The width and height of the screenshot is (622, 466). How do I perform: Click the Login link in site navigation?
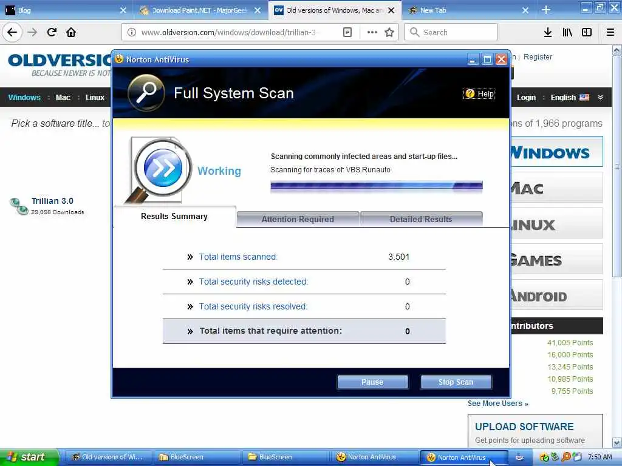coord(526,98)
